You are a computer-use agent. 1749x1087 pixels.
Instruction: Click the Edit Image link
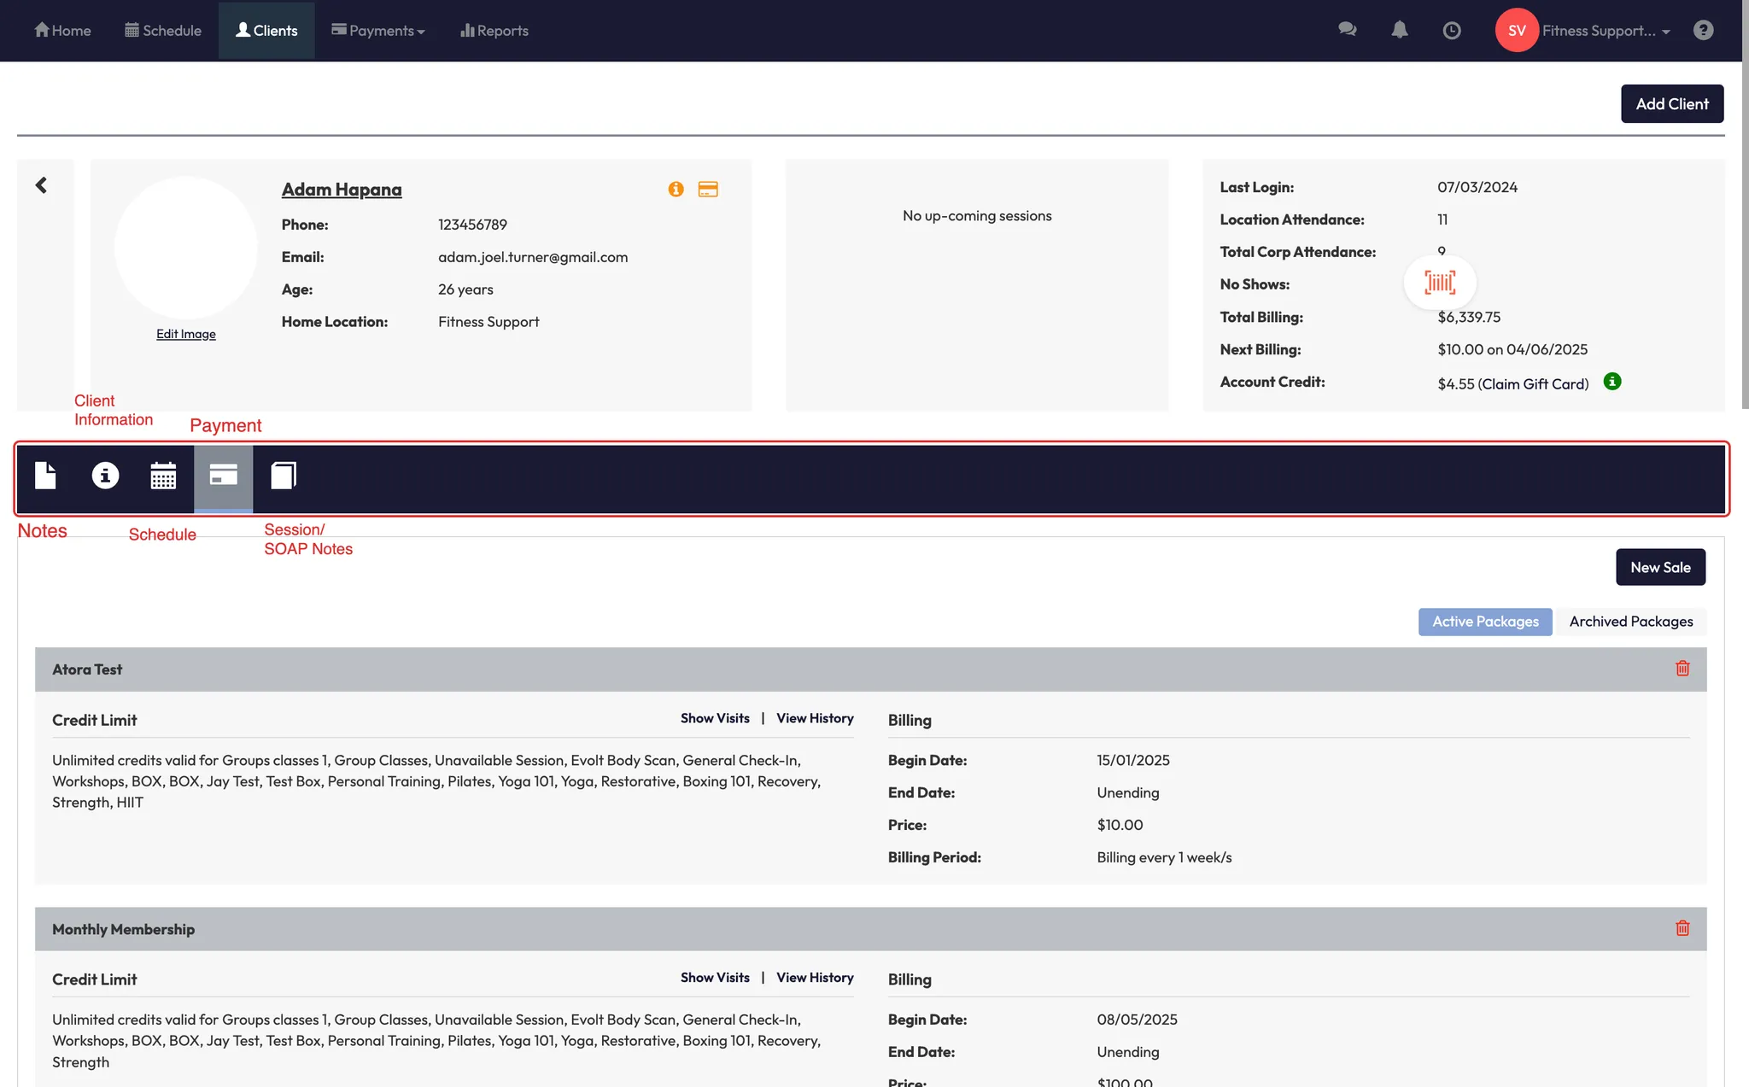185,334
